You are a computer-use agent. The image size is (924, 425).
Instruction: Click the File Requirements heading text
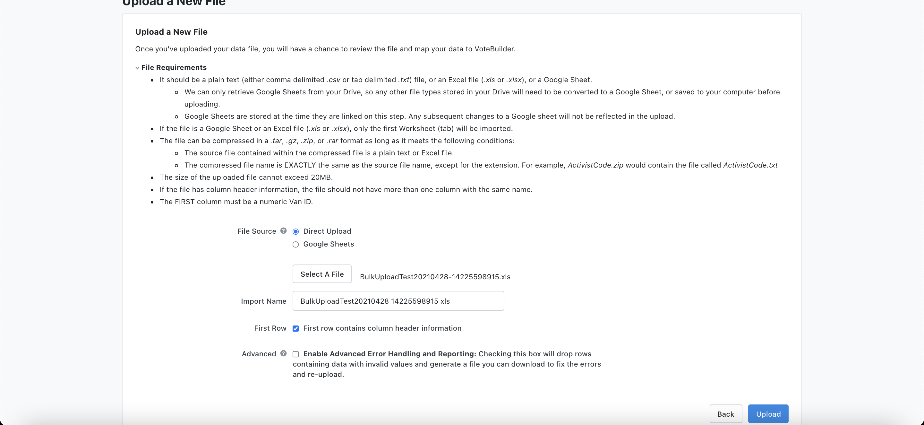click(x=174, y=67)
